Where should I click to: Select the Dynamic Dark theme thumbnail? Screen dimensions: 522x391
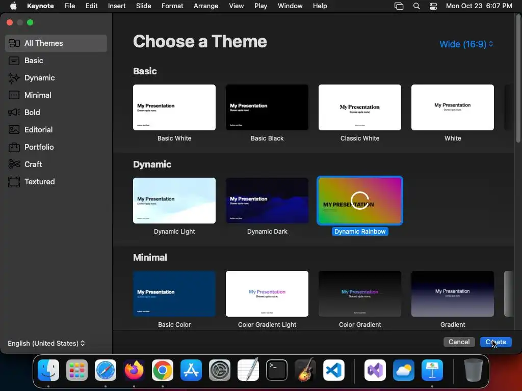click(x=267, y=201)
